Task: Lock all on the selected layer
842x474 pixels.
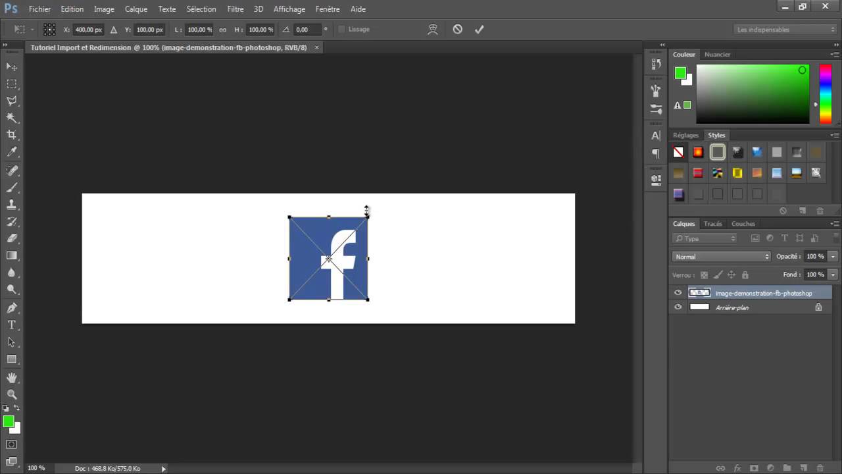Action: (745, 275)
